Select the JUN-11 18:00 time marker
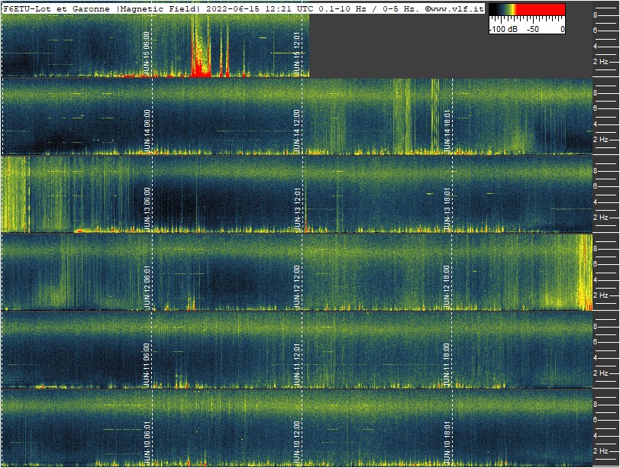The width and height of the screenshot is (620, 468). 447,365
